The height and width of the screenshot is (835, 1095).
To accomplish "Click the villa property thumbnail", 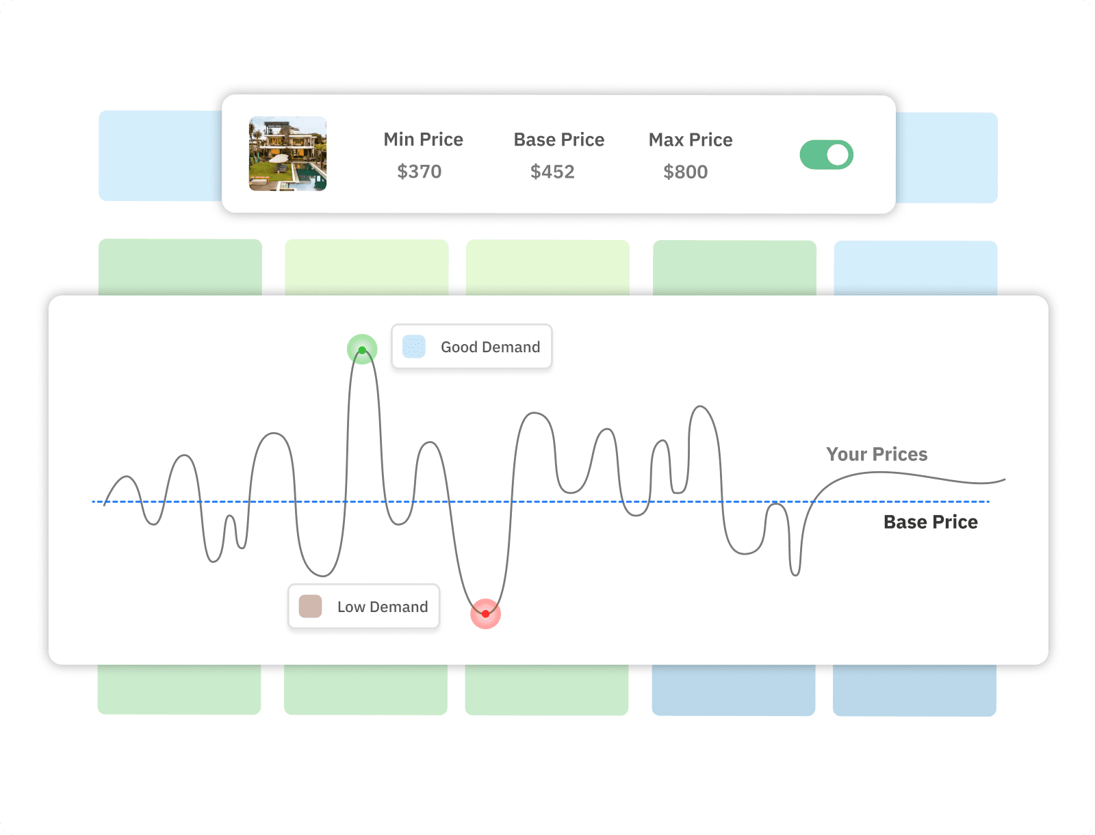I will coord(287,154).
